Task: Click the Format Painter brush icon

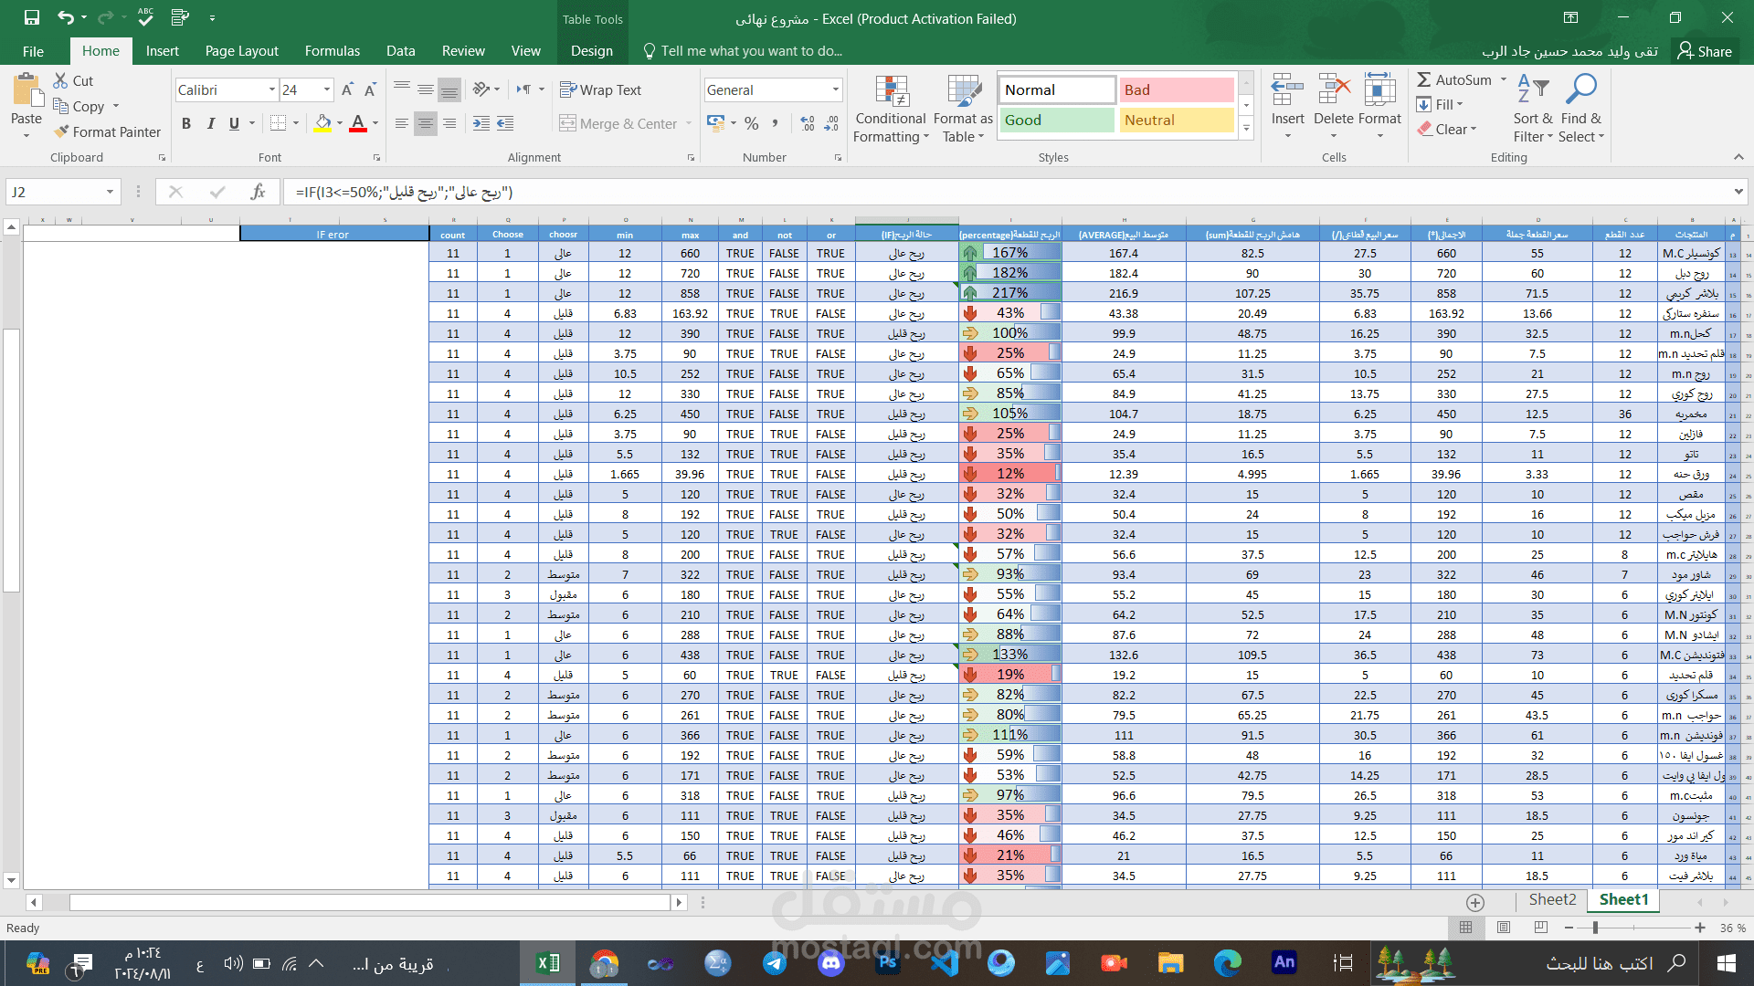Action: click(61, 131)
